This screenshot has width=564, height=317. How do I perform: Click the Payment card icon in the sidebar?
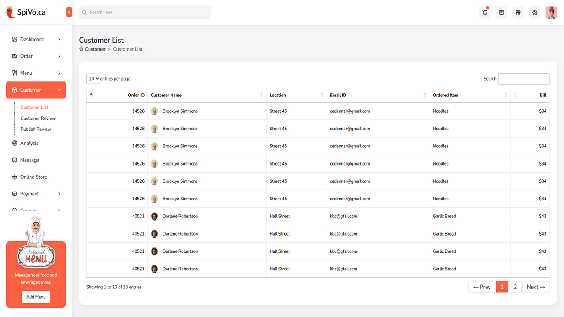tap(15, 194)
